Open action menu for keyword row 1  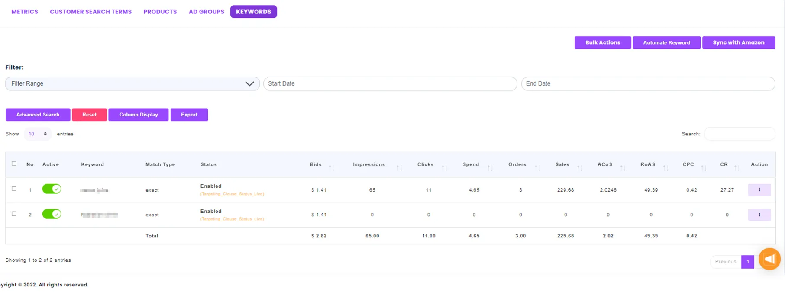759,190
